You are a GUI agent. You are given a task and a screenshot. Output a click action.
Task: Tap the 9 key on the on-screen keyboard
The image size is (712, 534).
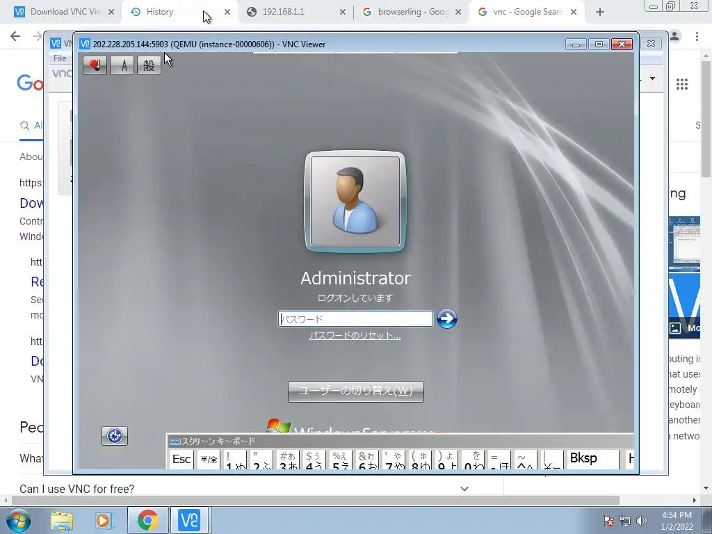click(x=446, y=459)
